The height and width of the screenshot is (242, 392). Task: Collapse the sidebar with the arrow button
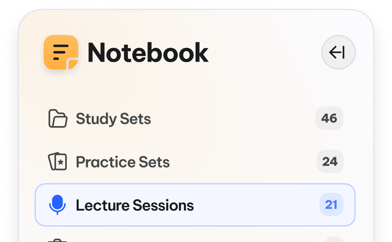339,52
